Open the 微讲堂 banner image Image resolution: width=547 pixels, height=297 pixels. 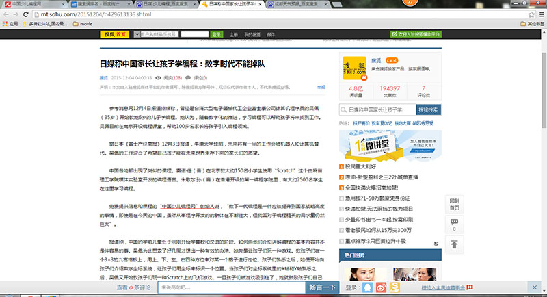click(x=390, y=145)
